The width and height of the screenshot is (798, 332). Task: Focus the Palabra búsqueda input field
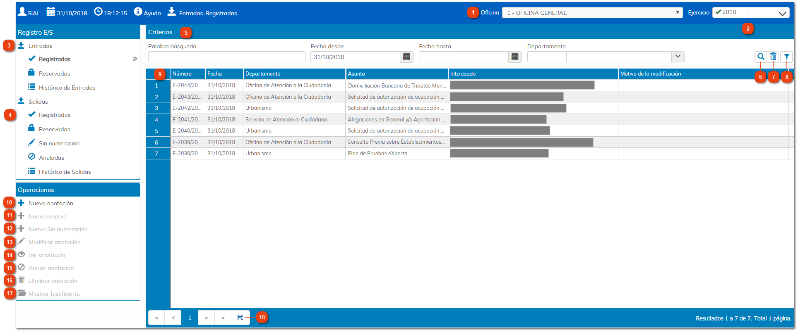(227, 57)
